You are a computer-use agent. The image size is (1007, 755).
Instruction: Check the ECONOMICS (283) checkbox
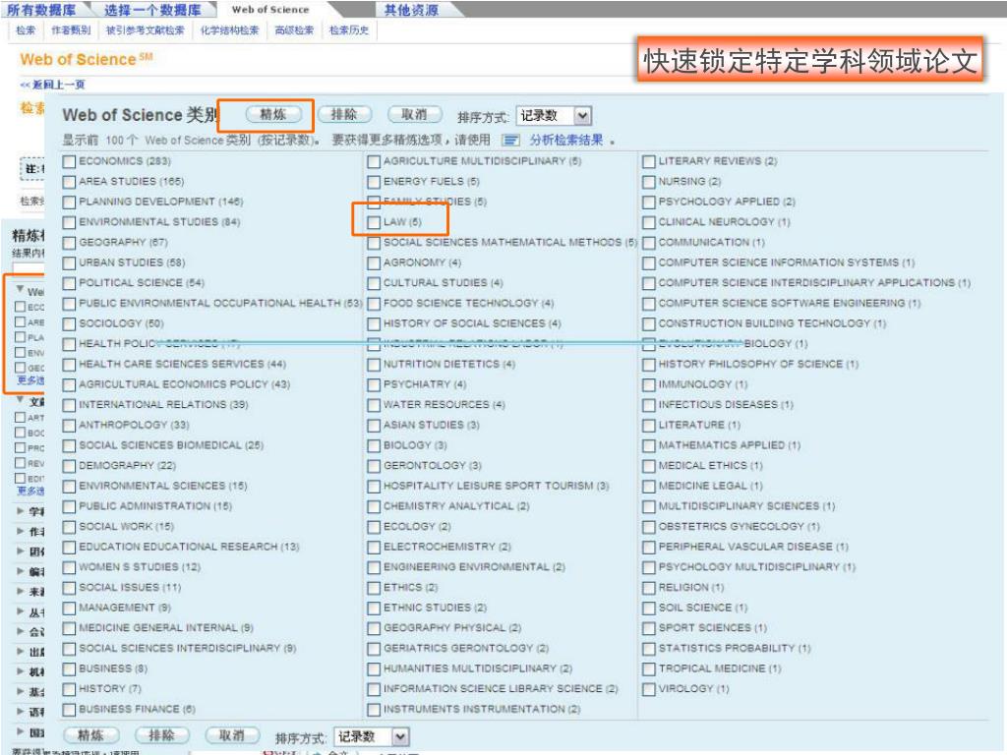(x=70, y=162)
